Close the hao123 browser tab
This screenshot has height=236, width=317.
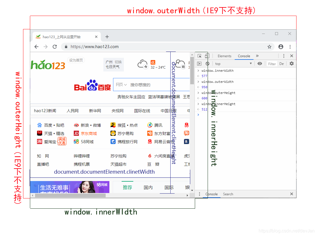tap(96, 37)
